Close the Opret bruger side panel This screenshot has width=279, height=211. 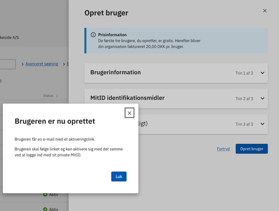(x=265, y=11)
